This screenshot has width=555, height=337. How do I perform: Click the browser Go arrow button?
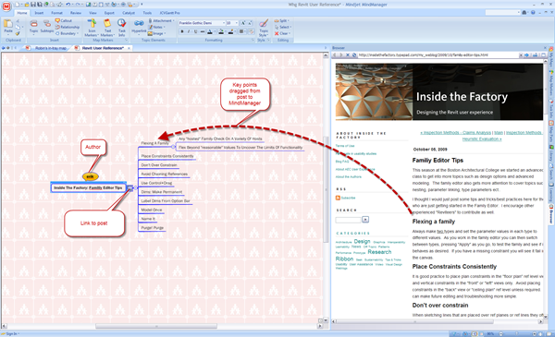526,55
